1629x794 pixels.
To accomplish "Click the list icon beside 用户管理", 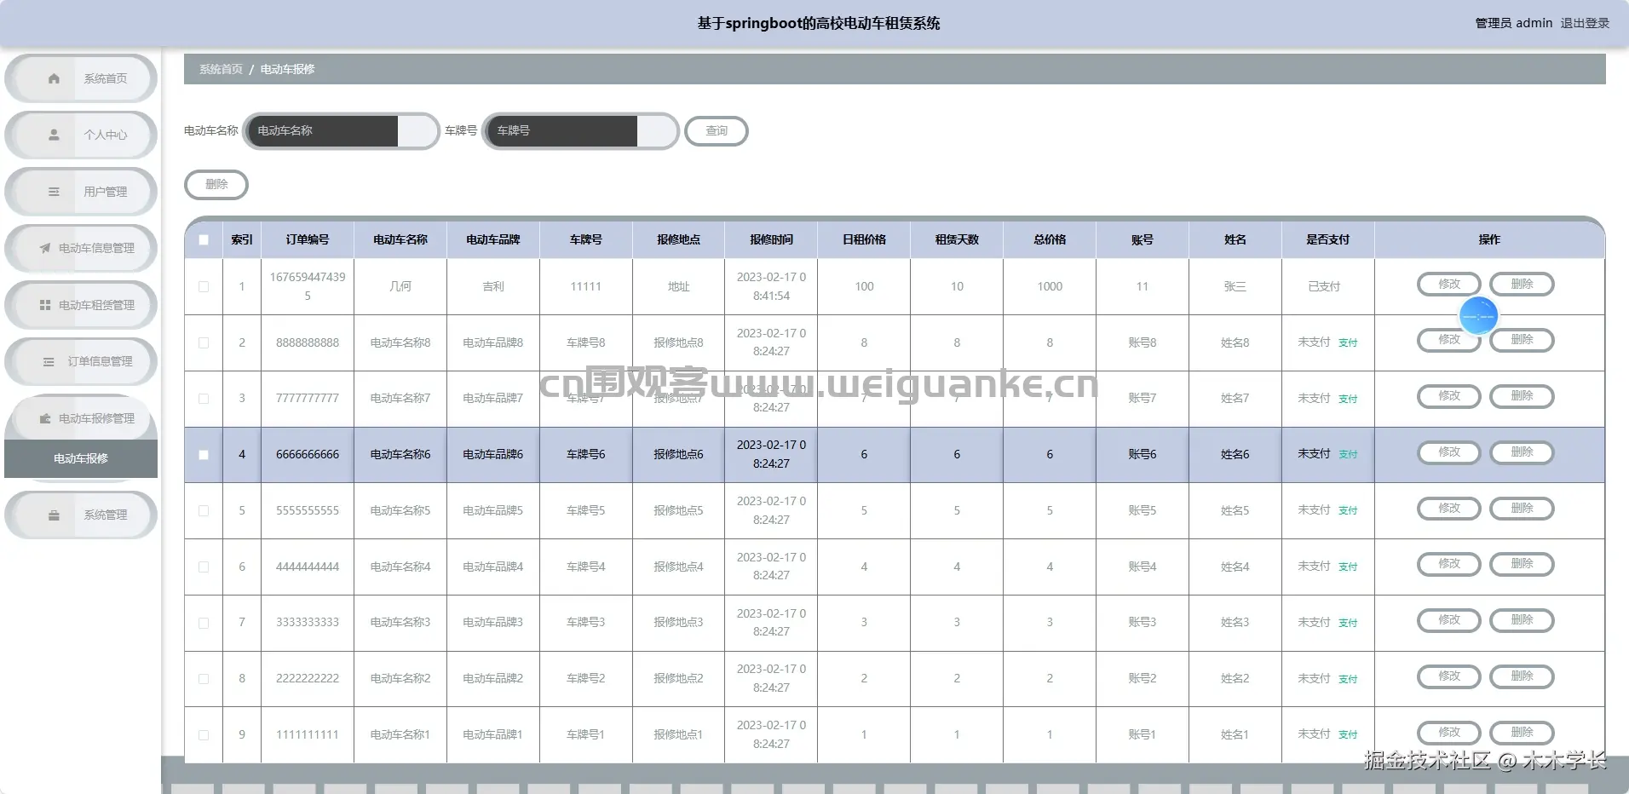I will (54, 192).
